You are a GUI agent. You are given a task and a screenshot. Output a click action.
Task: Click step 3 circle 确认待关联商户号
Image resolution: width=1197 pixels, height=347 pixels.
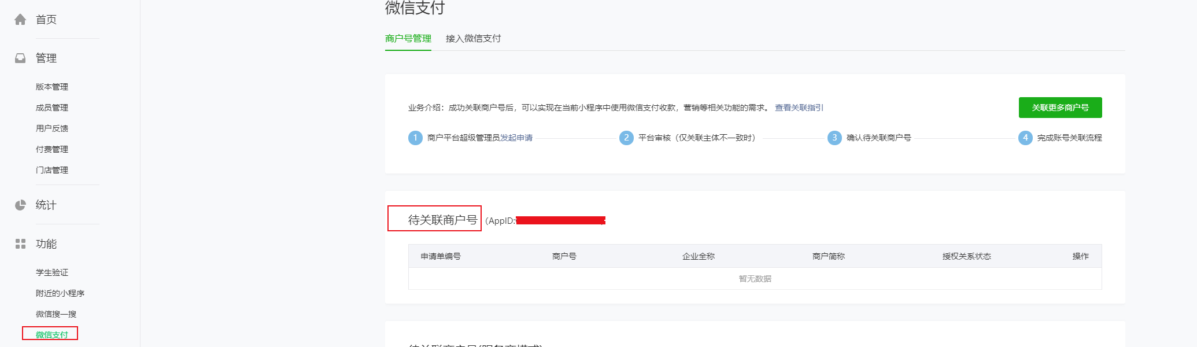point(834,138)
